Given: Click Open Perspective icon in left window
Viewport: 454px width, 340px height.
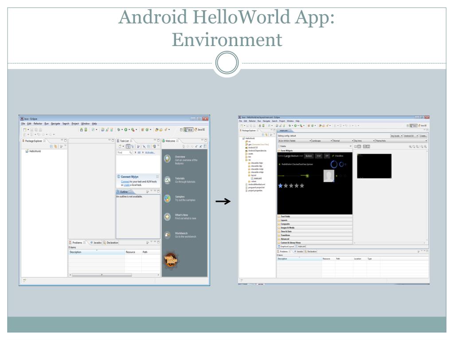Looking at the screenshot, I should tap(181, 130).
